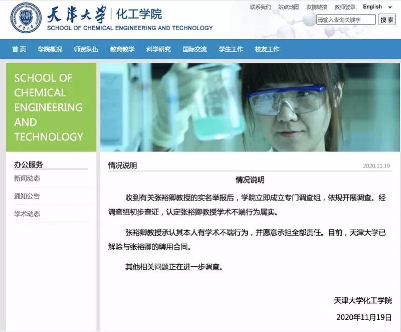
Task: Click the centered 情况说明 title
Action: pyautogui.click(x=250, y=180)
